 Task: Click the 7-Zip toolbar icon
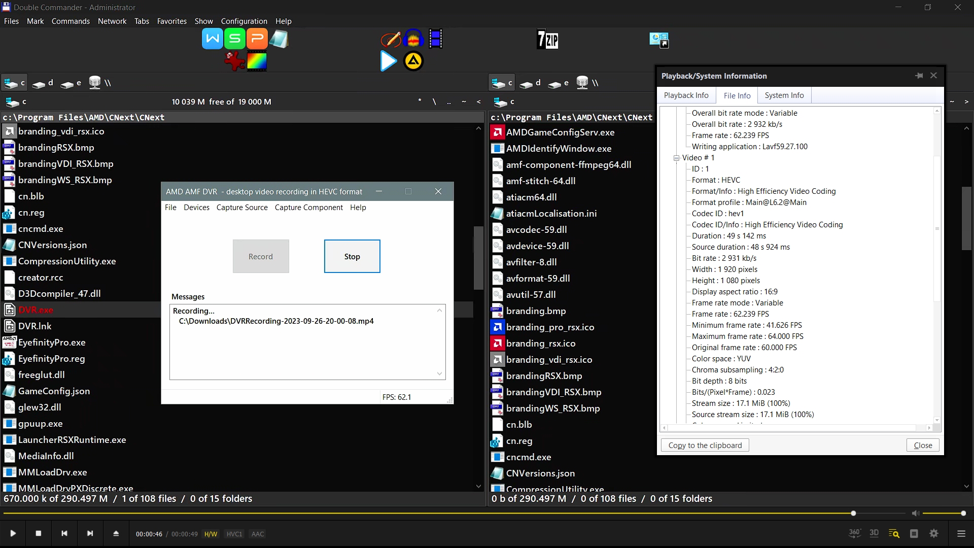coord(548,39)
